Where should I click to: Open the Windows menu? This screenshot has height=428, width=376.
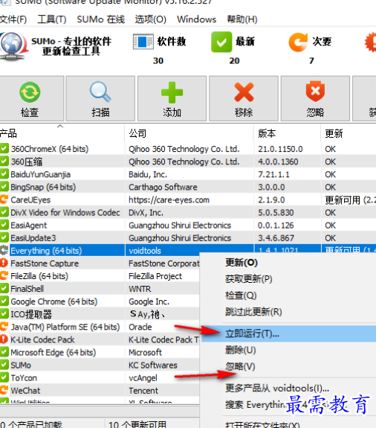coord(196,19)
